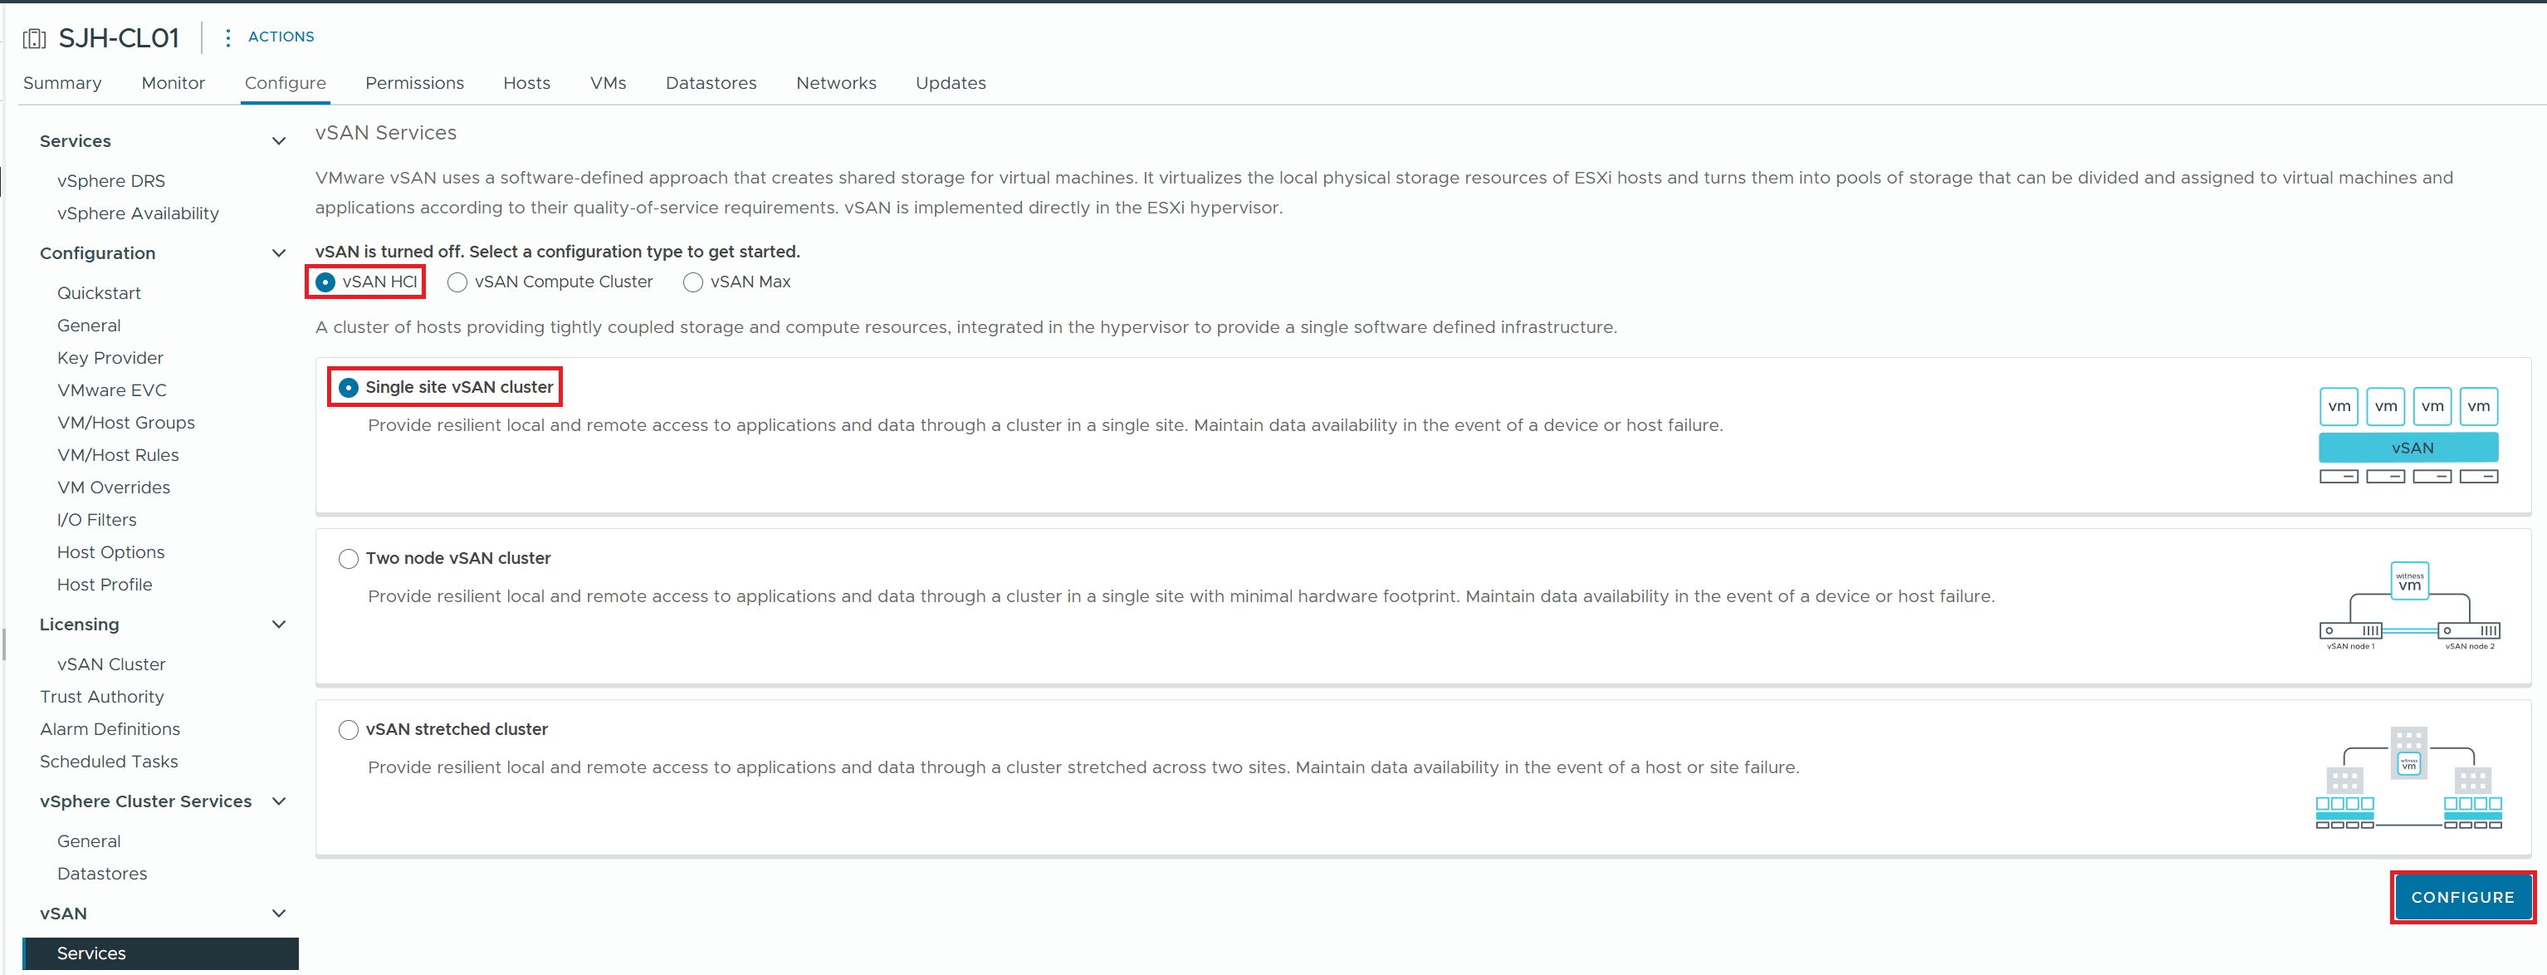The width and height of the screenshot is (2547, 975).
Task: Collapse the vSAN section chevron
Action: [x=279, y=914]
